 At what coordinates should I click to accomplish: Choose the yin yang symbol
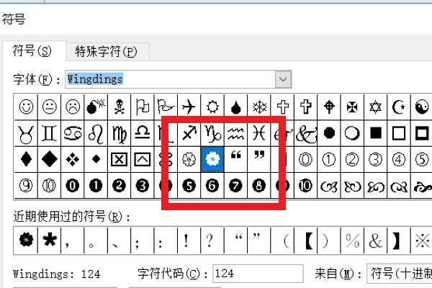[421, 107]
